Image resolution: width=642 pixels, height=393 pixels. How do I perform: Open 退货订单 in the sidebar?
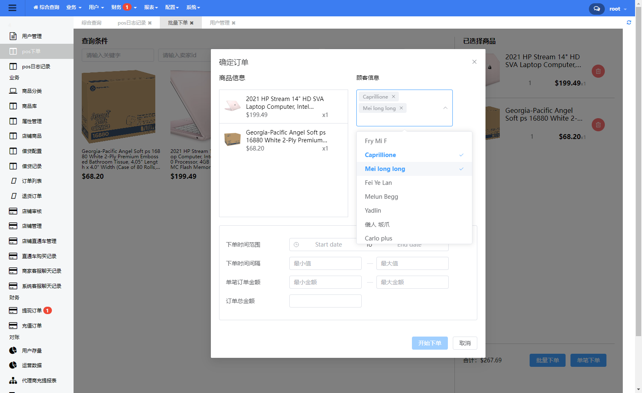coord(37,196)
